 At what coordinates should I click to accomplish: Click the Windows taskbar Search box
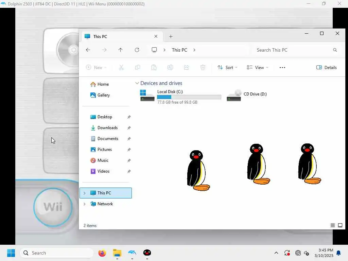pyautogui.click(x=57, y=253)
